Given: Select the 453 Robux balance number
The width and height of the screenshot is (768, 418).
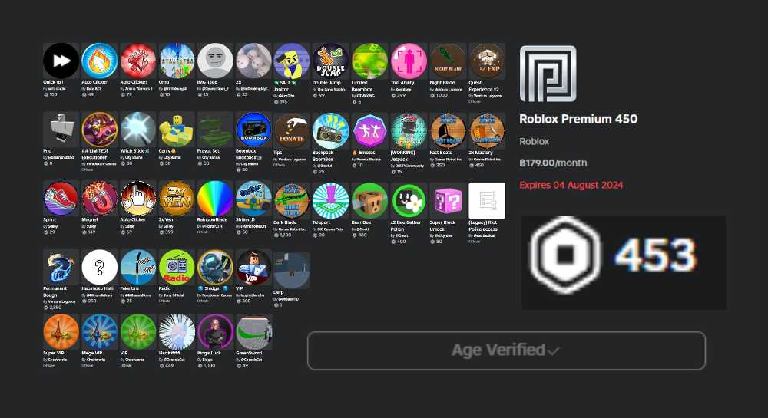Looking at the screenshot, I should click(x=655, y=255).
